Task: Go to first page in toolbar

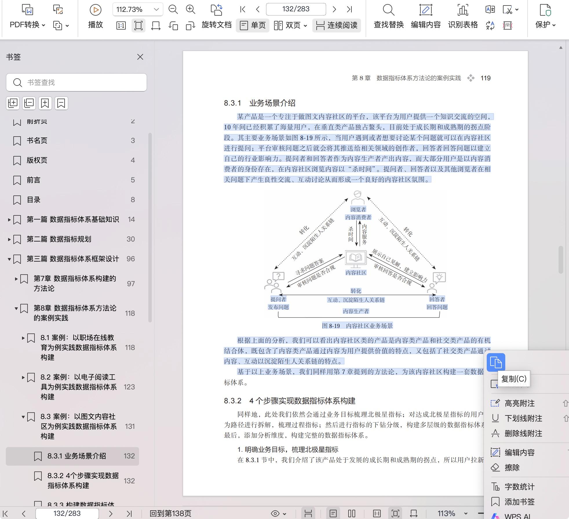Action: coord(243,9)
